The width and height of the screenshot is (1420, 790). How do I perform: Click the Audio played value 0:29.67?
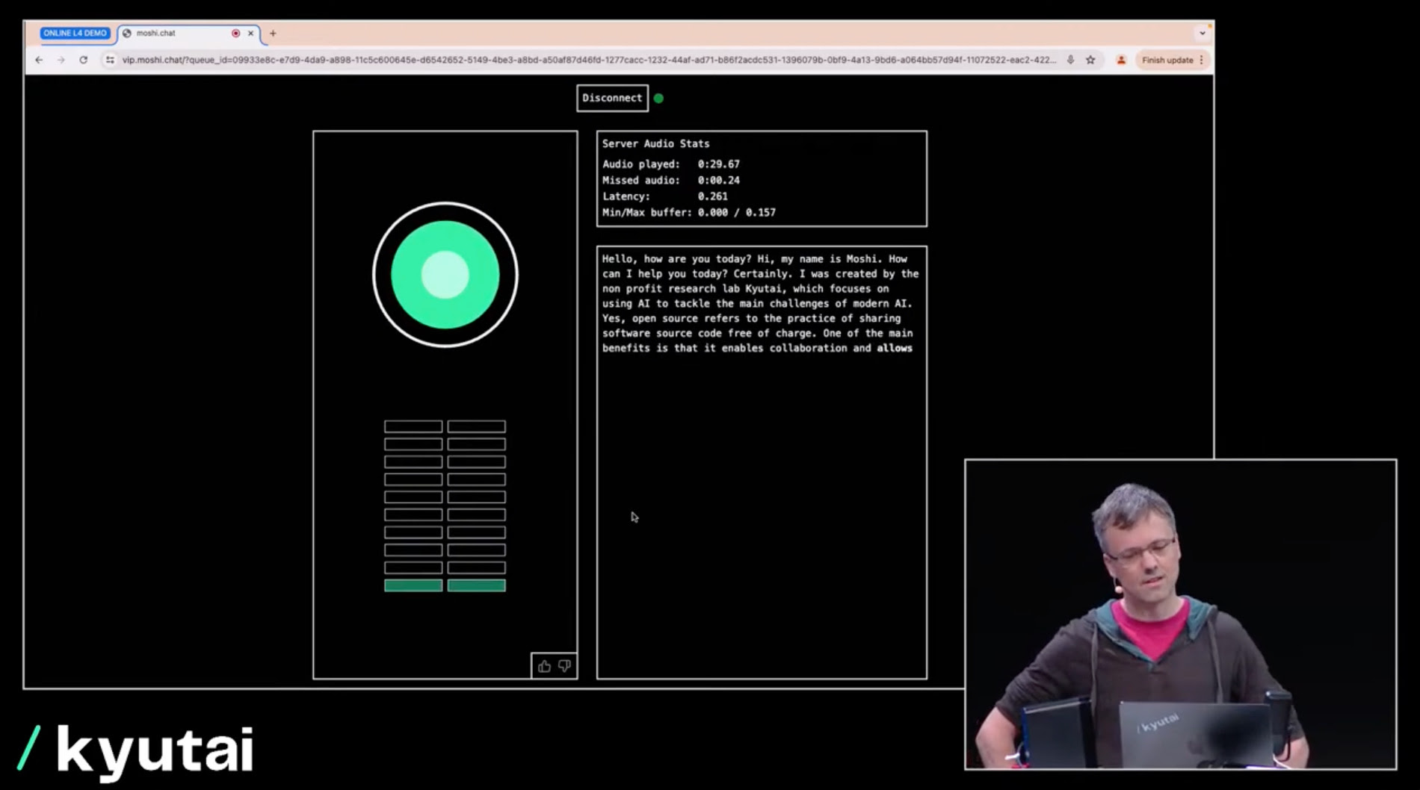tap(719, 164)
